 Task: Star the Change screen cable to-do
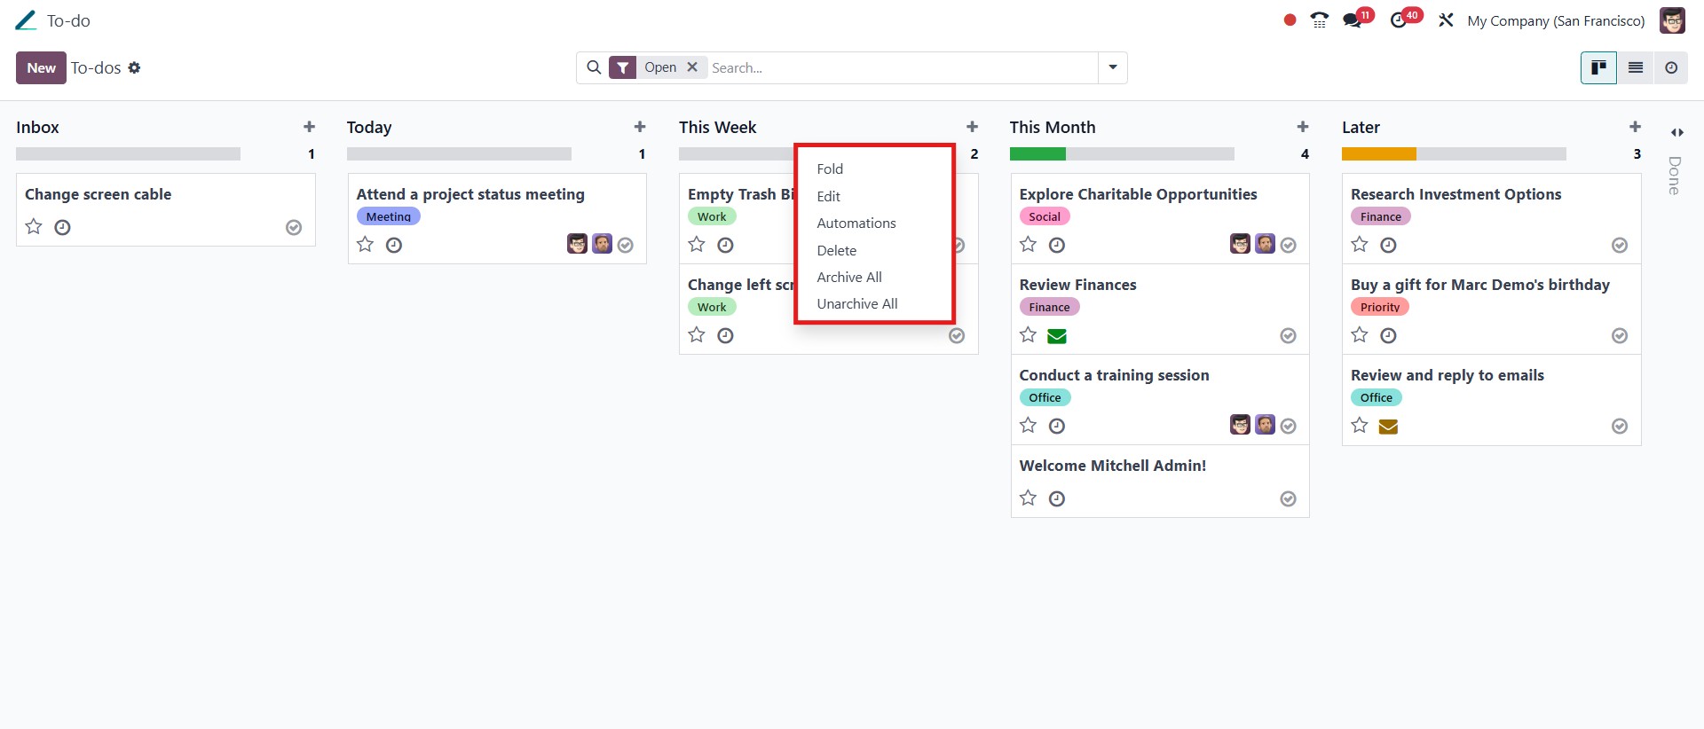coord(34,227)
